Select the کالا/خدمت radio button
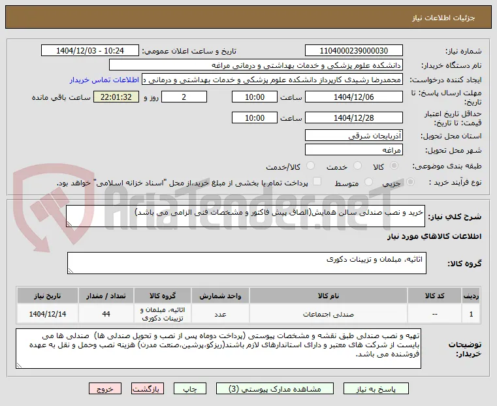The image size is (497, 406). point(311,166)
